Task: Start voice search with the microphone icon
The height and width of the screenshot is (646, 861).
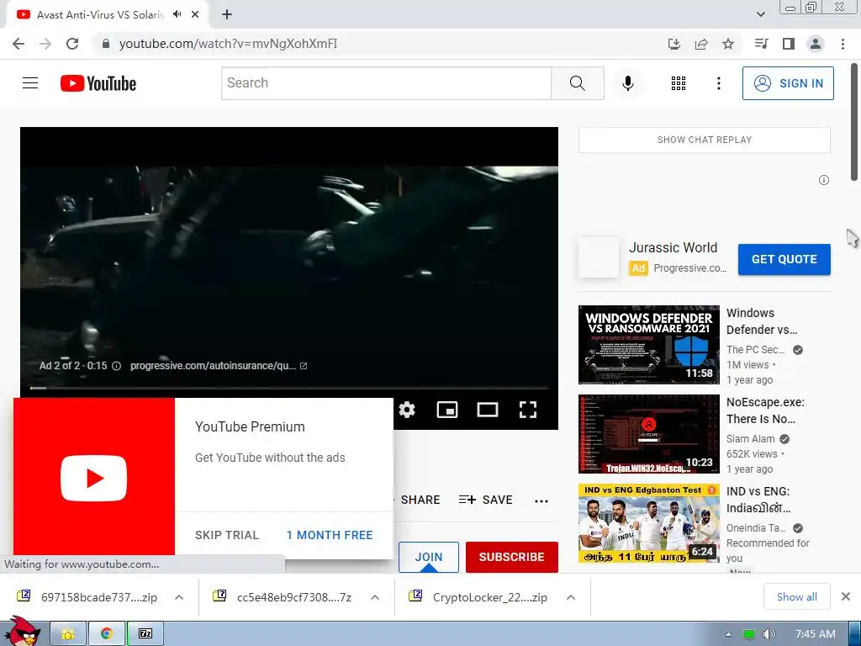Action: coord(627,83)
